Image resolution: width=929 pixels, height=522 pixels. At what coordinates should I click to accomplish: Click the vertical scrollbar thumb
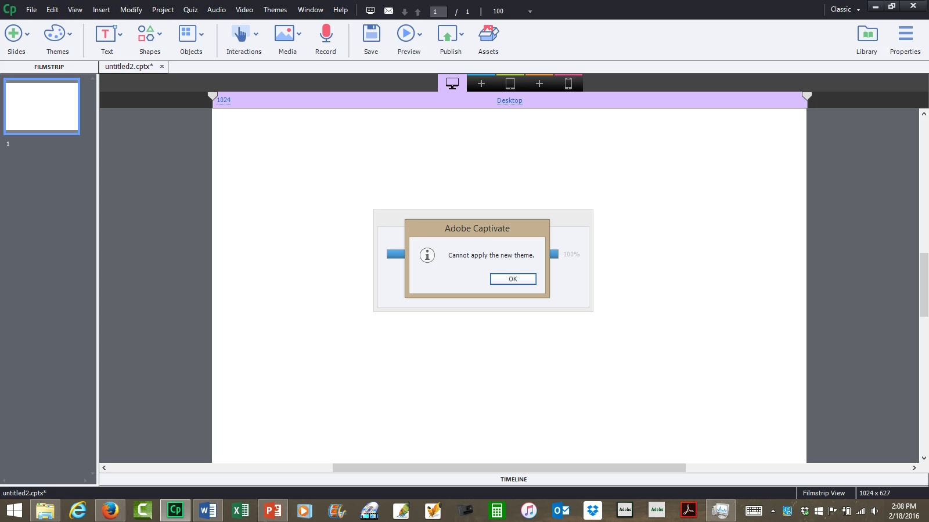(924, 285)
